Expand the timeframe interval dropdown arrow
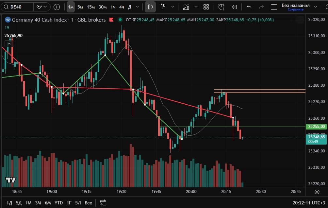 [137, 7]
